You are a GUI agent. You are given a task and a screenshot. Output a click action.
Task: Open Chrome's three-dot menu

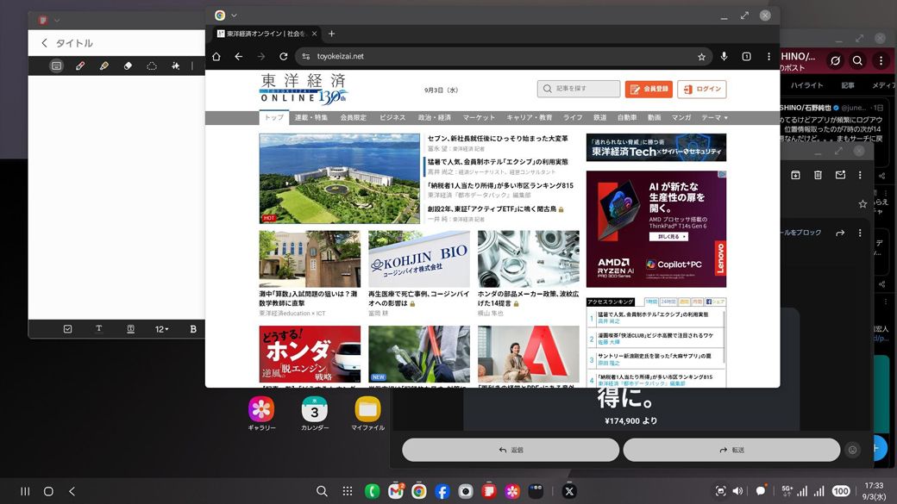pos(768,57)
